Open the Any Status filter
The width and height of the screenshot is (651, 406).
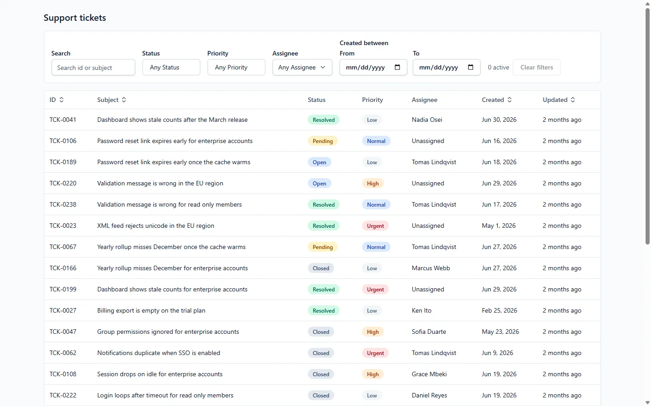(x=171, y=67)
